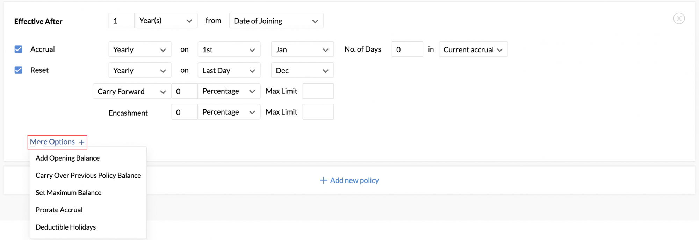
Task: Choose Prorate Accrual from the menu
Action: pyautogui.click(x=59, y=210)
